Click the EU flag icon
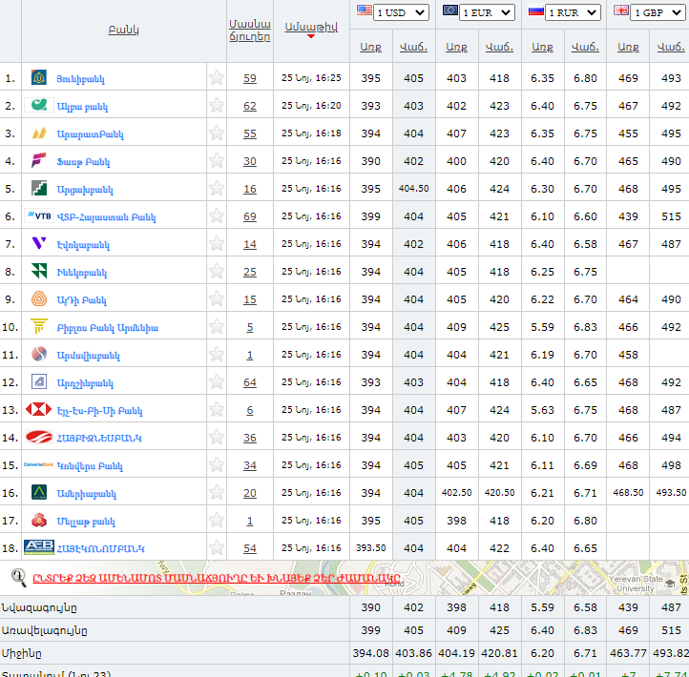 450,10
